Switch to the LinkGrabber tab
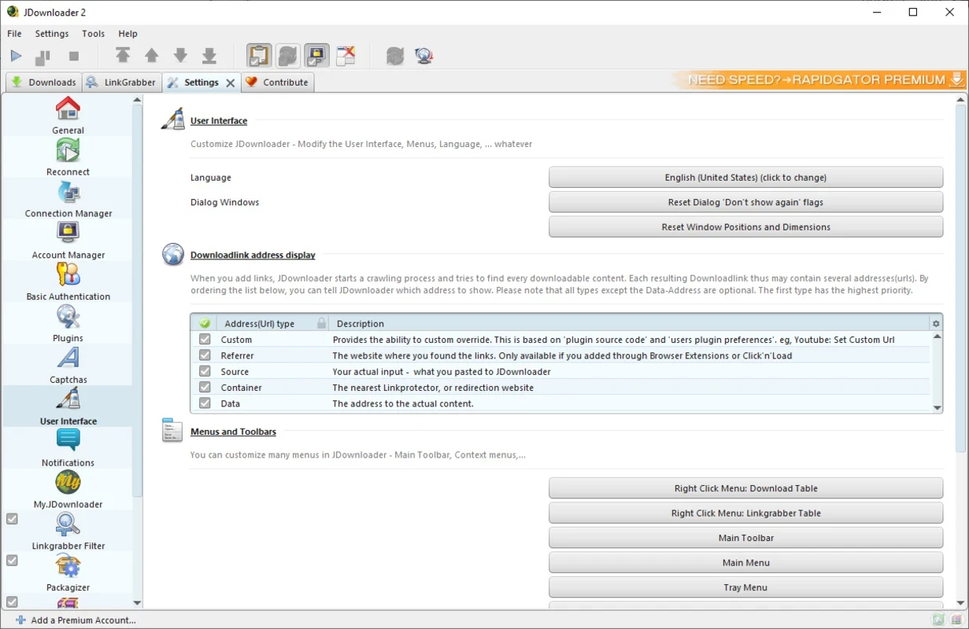This screenshot has height=629, width=969. [120, 82]
